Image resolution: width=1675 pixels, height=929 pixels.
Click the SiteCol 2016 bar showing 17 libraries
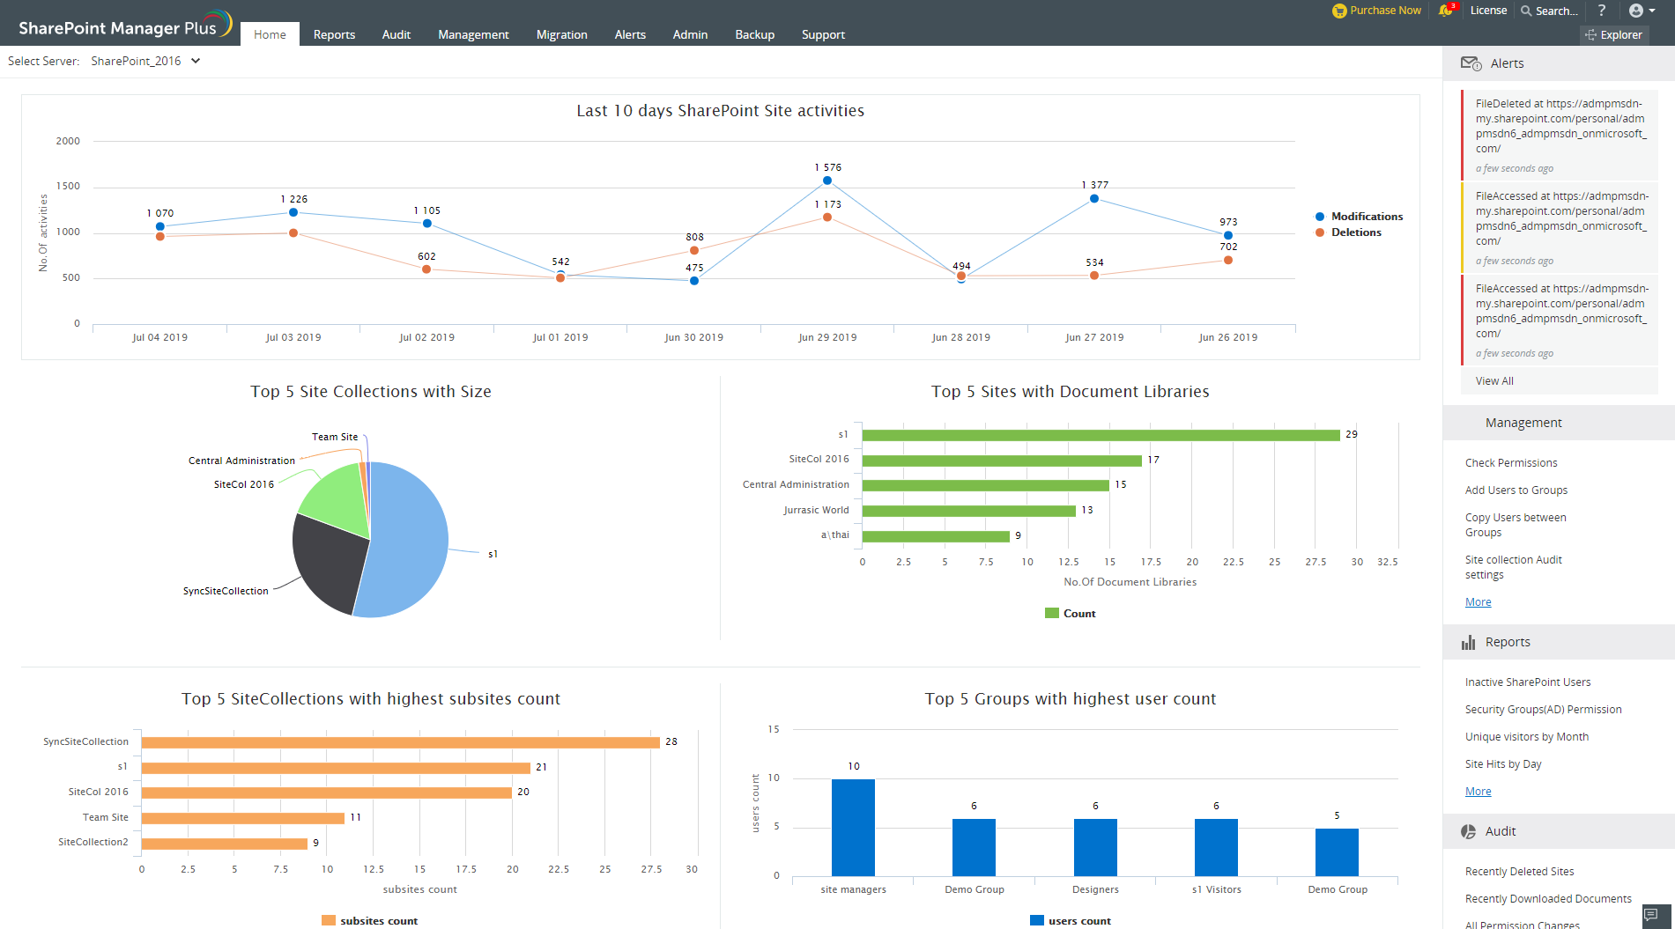coord(1002,461)
